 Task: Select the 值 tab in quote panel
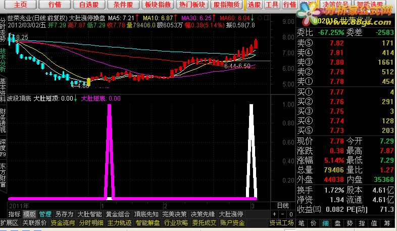(x=374, y=223)
